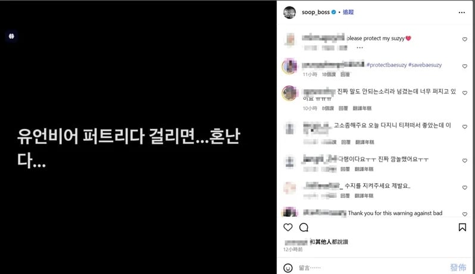Submit comment with 發佈 button
This screenshot has height=274, width=475.
pos(458,267)
